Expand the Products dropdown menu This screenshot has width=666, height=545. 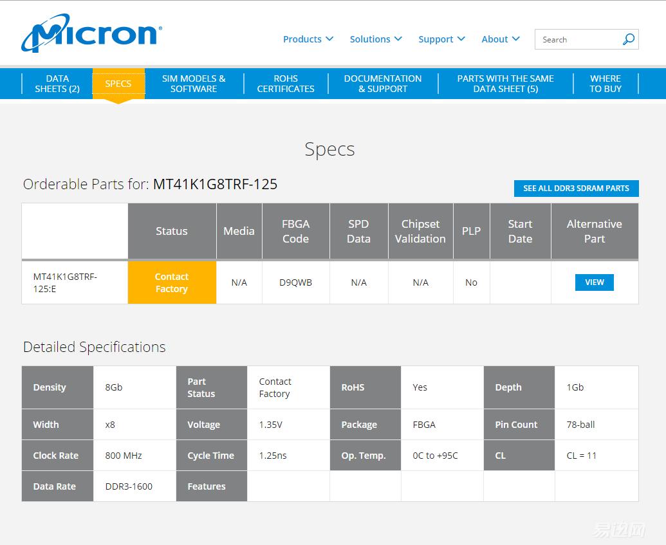tap(308, 39)
